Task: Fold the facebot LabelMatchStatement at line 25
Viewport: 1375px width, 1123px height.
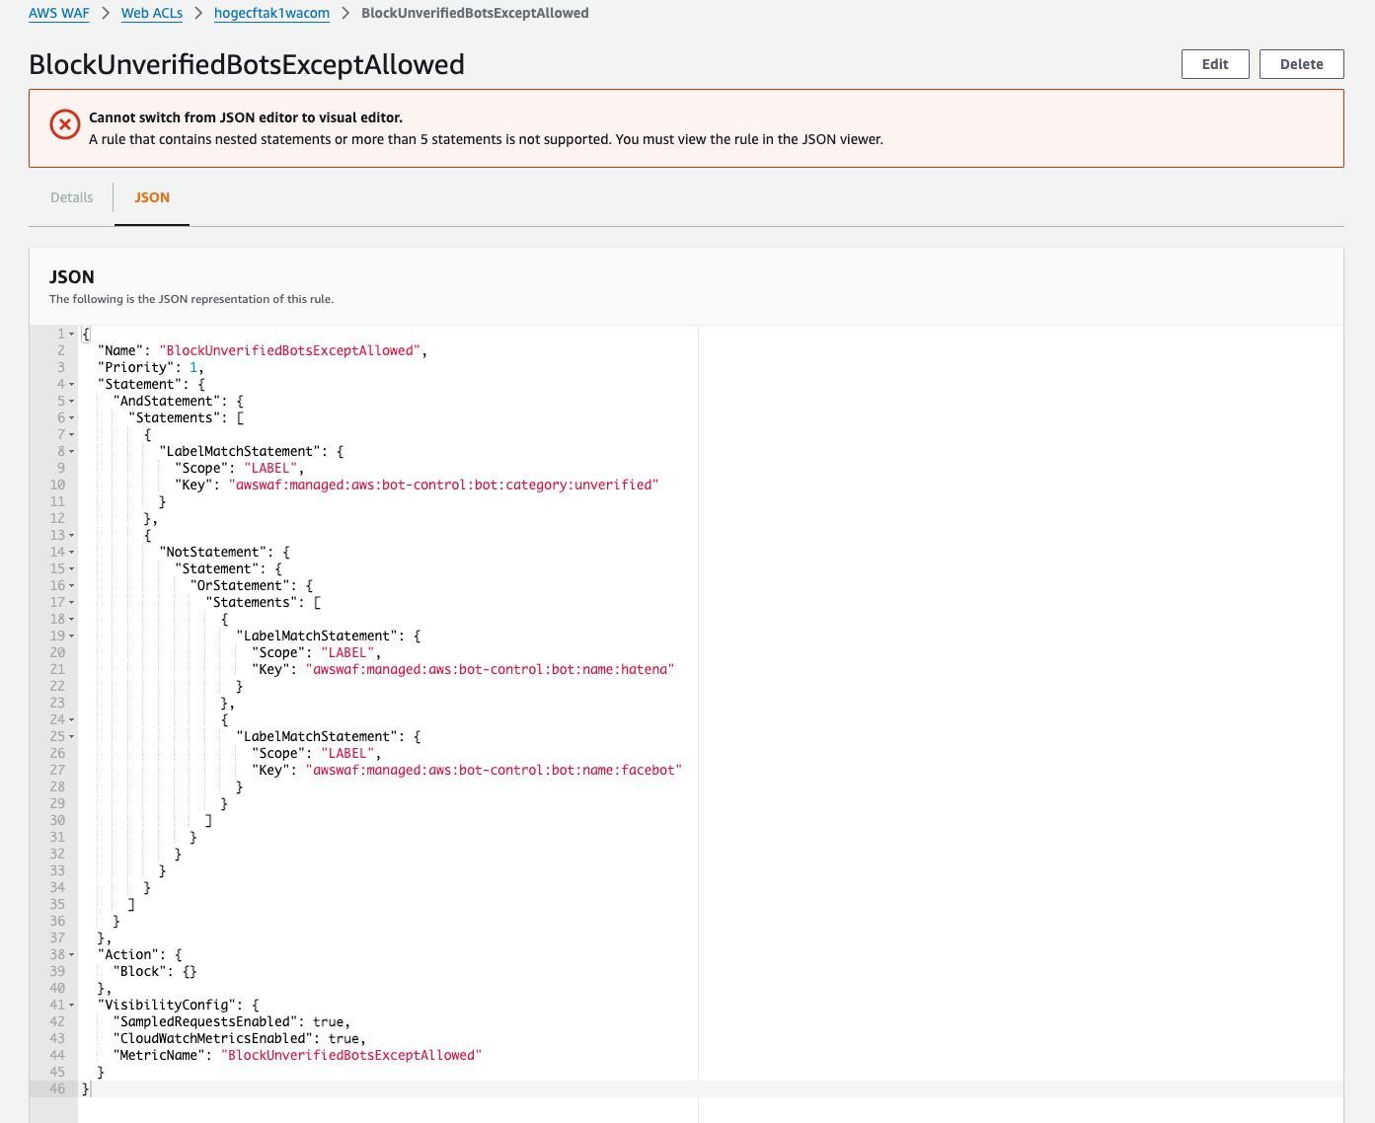Action: 72,737
